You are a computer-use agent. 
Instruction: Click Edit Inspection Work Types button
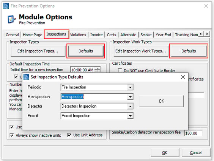pos(141,51)
